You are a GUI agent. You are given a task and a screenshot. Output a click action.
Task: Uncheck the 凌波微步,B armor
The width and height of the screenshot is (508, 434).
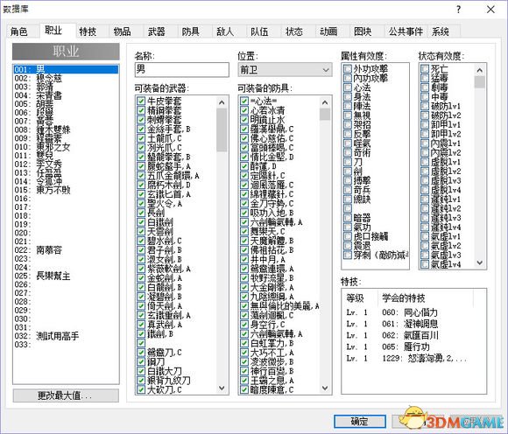pos(244,361)
